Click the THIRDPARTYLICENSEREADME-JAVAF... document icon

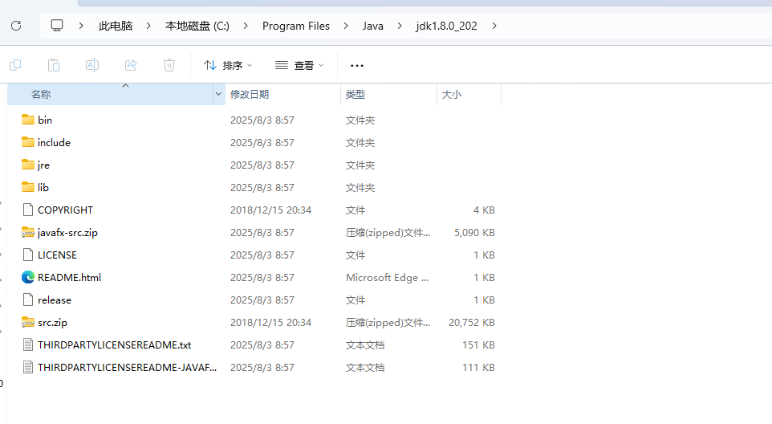click(28, 367)
